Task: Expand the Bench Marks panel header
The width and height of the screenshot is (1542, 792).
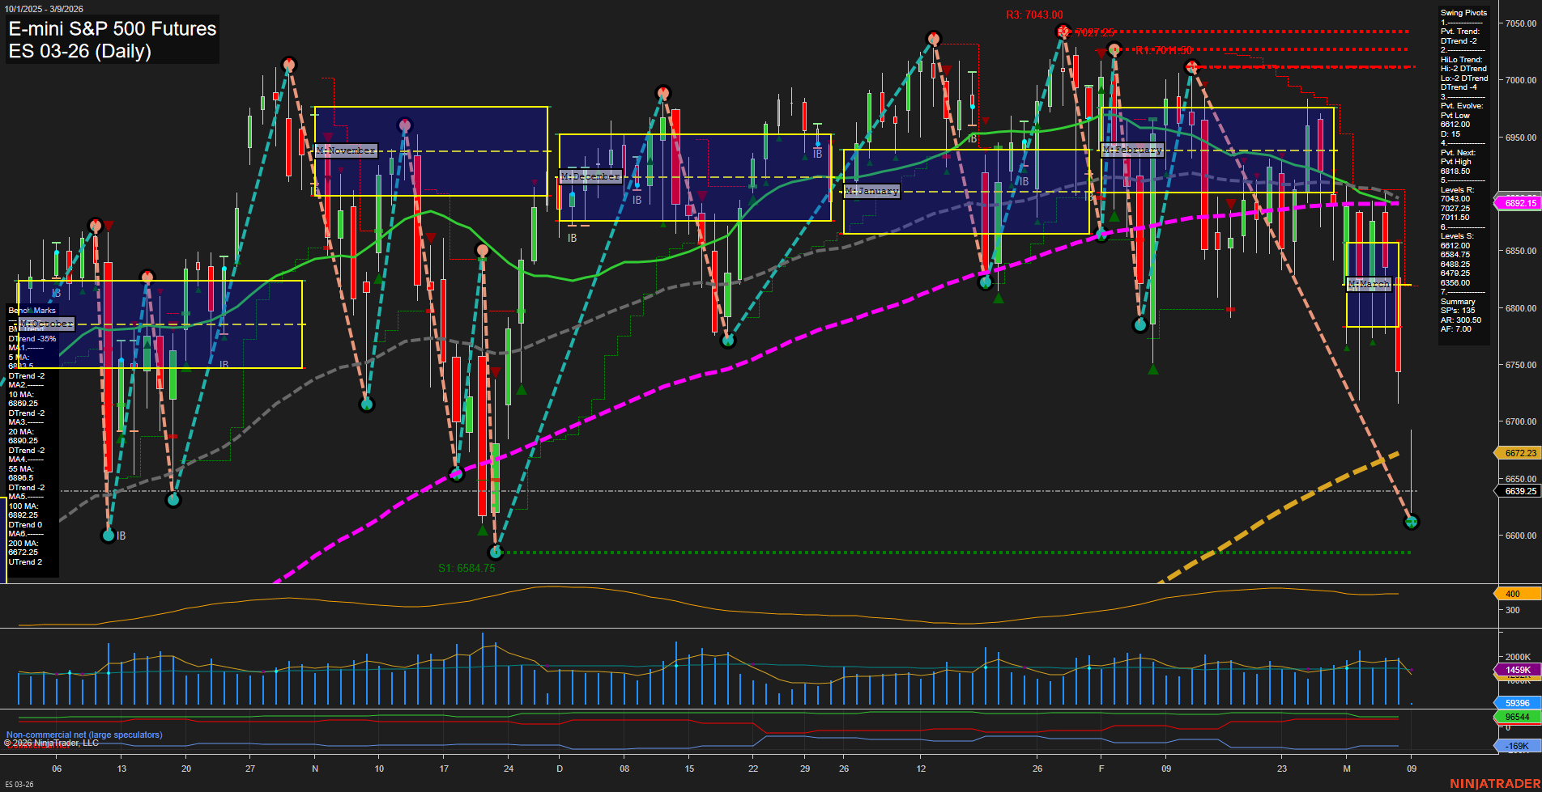Action: pos(31,310)
